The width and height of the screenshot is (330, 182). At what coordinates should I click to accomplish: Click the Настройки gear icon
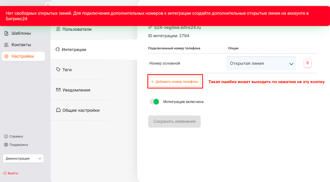click(x=6, y=56)
